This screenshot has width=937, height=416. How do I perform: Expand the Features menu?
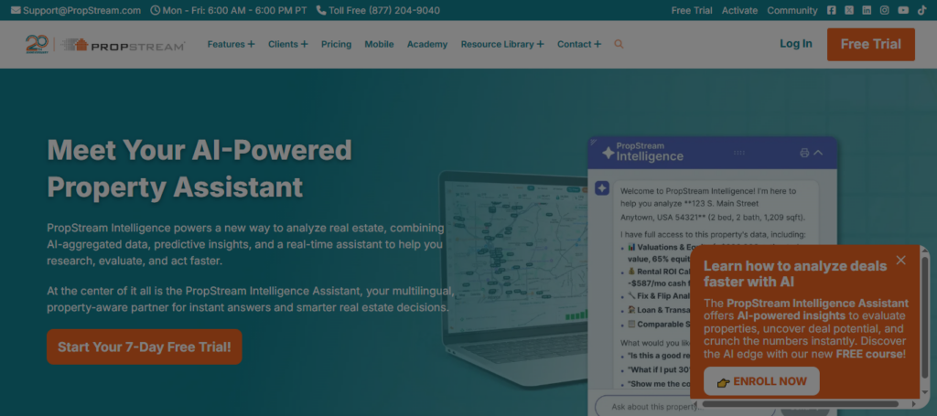[x=231, y=44]
